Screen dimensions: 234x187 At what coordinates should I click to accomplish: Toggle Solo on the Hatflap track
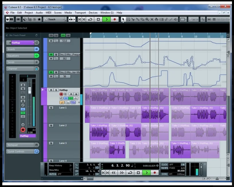(x=56, y=90)
